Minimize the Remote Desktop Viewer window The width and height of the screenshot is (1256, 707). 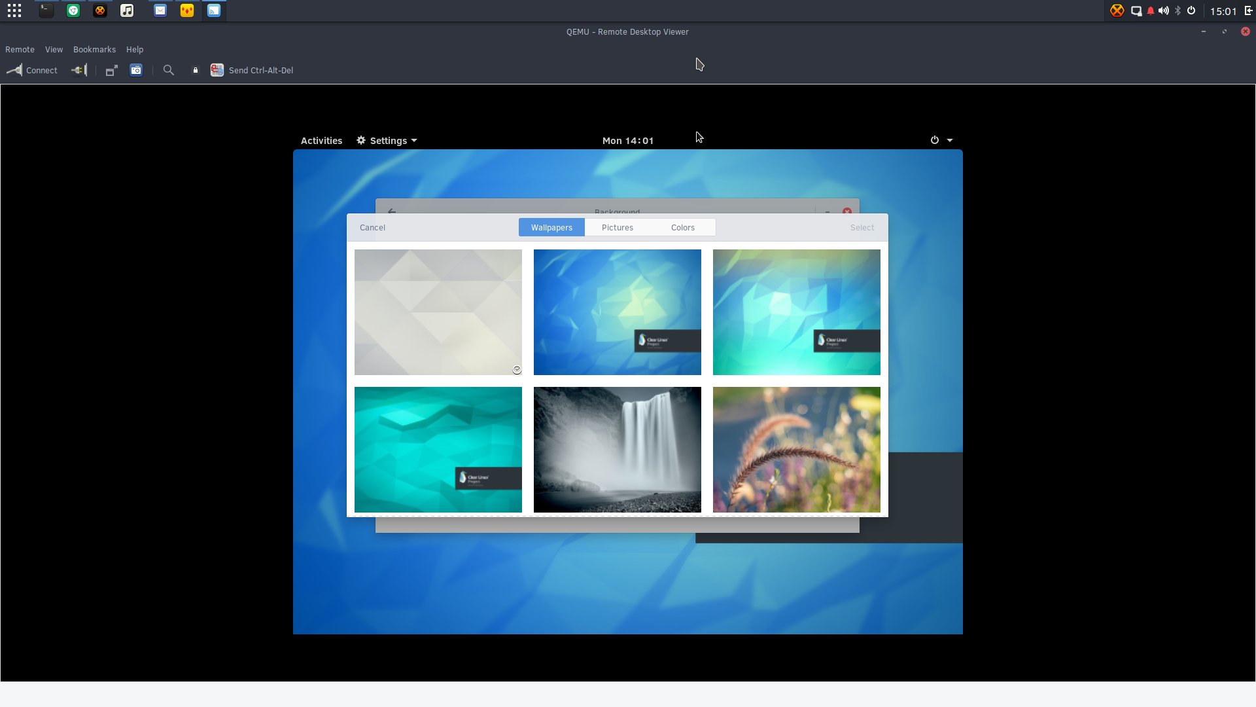click(x=1204, y=31)
